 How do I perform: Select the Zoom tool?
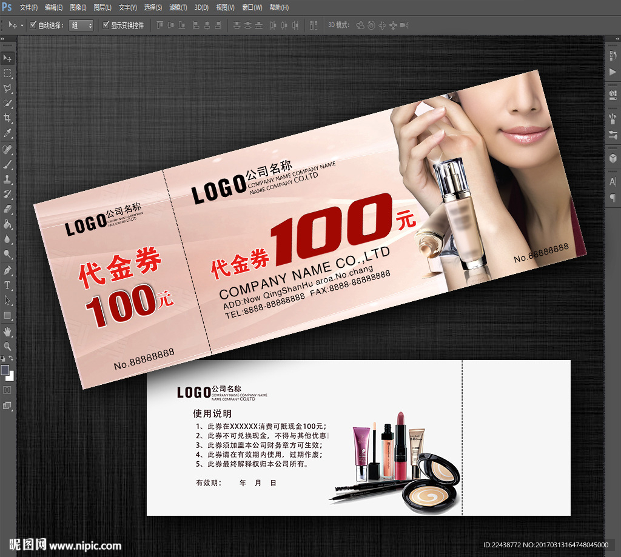(7, 347)
